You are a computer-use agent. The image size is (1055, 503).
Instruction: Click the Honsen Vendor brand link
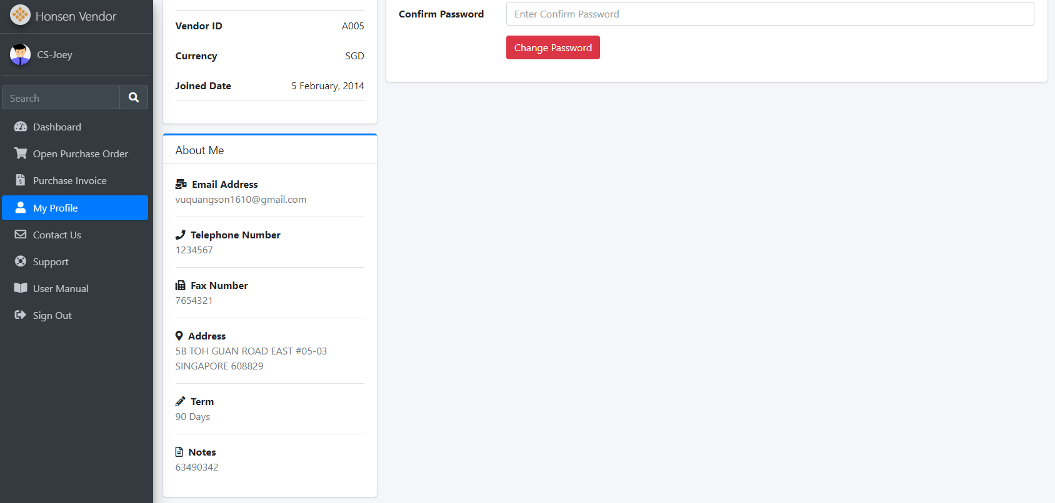pos(76,16)
